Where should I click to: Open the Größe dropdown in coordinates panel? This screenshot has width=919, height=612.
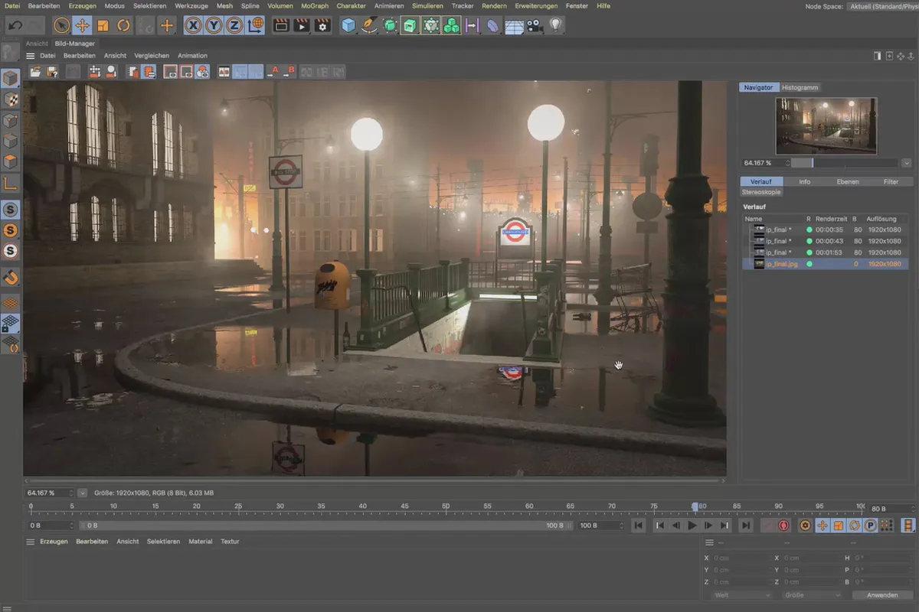point(811,595)
